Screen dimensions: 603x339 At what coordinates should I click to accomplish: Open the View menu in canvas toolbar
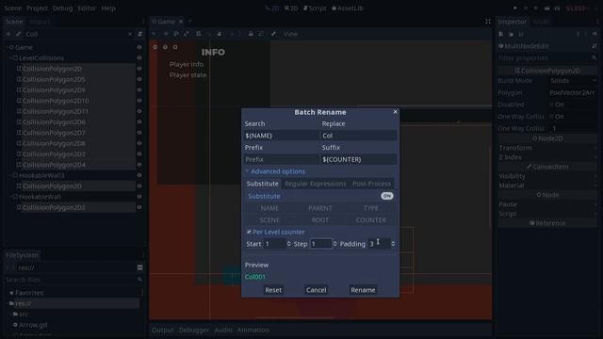(290, 34)
